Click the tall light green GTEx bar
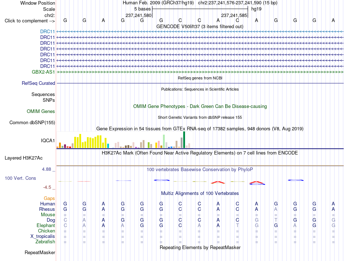344x261 pixels. [x=164, y=141]
